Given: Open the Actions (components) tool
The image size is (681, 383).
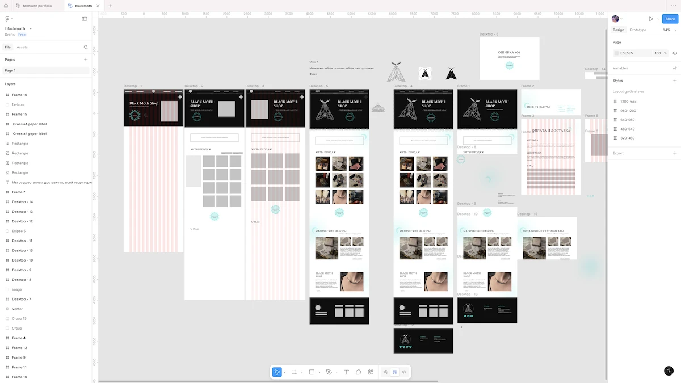Looking at the screenshot, I should tap(371, 372).
